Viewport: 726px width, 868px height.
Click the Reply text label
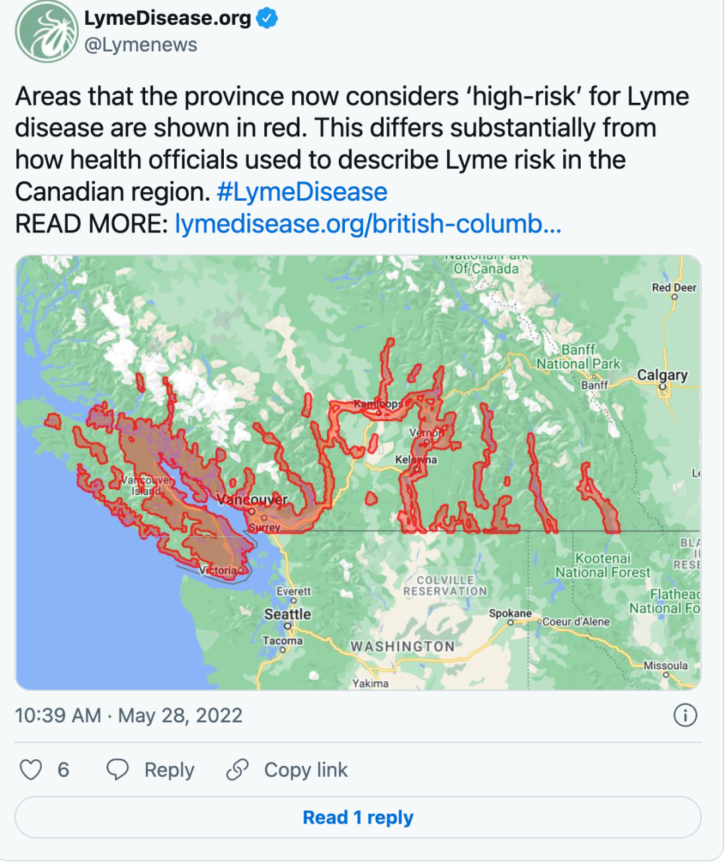point(169,770)
